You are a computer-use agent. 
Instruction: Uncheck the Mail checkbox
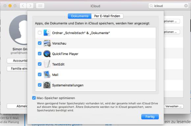tap(40, 74)
